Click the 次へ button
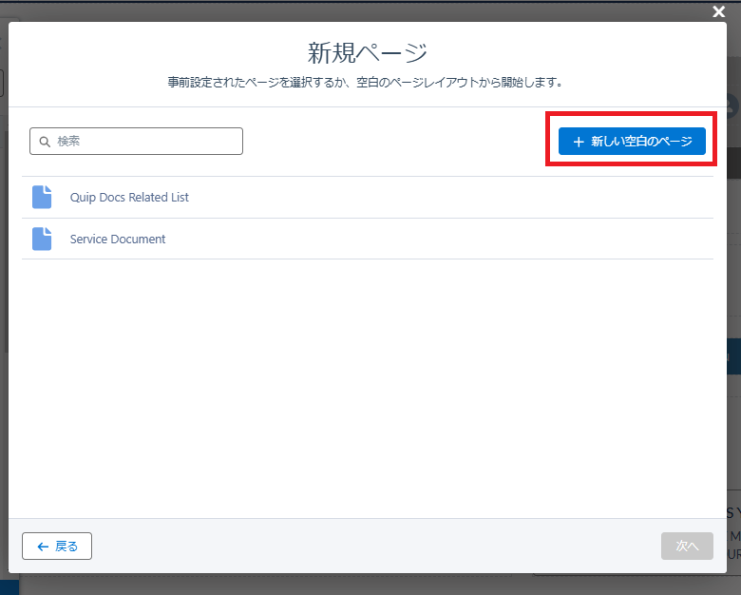The image size is (741, 595). 687,547
